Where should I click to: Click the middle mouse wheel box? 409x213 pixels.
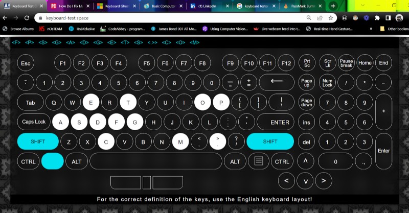coord(147,182)
